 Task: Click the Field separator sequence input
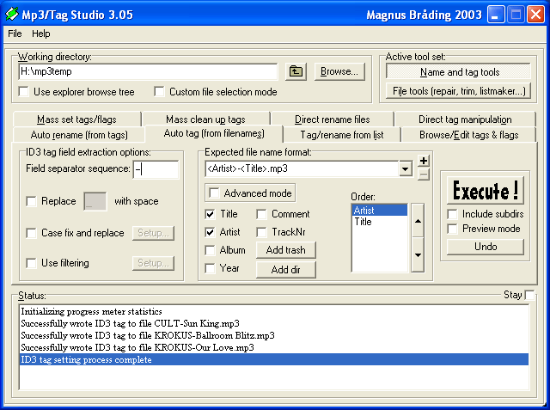click(156, 169)
